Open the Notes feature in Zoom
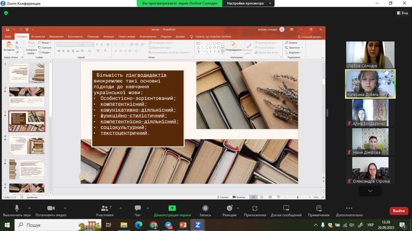 (319, 211)
